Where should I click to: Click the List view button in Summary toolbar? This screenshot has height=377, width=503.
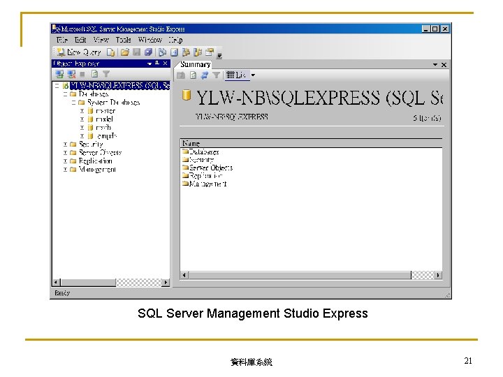236,75
